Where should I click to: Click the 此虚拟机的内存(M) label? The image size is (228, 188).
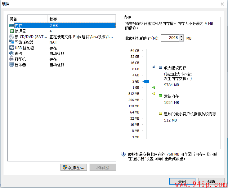[x=142, y=38]
